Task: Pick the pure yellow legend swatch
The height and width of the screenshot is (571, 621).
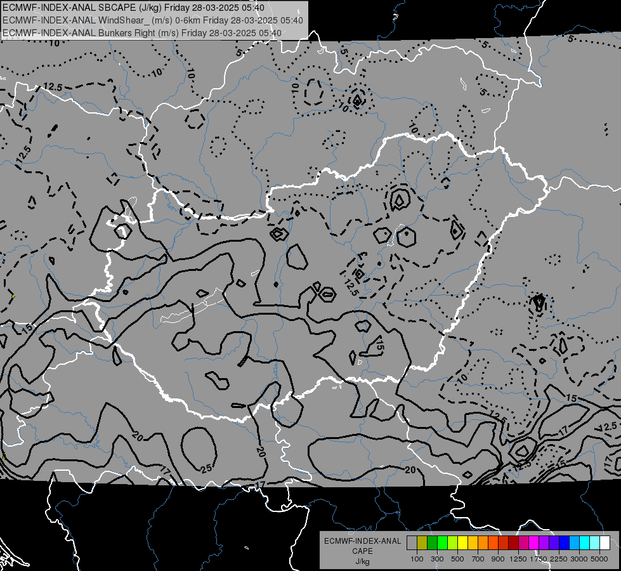Action: click(x=462, y=543)
